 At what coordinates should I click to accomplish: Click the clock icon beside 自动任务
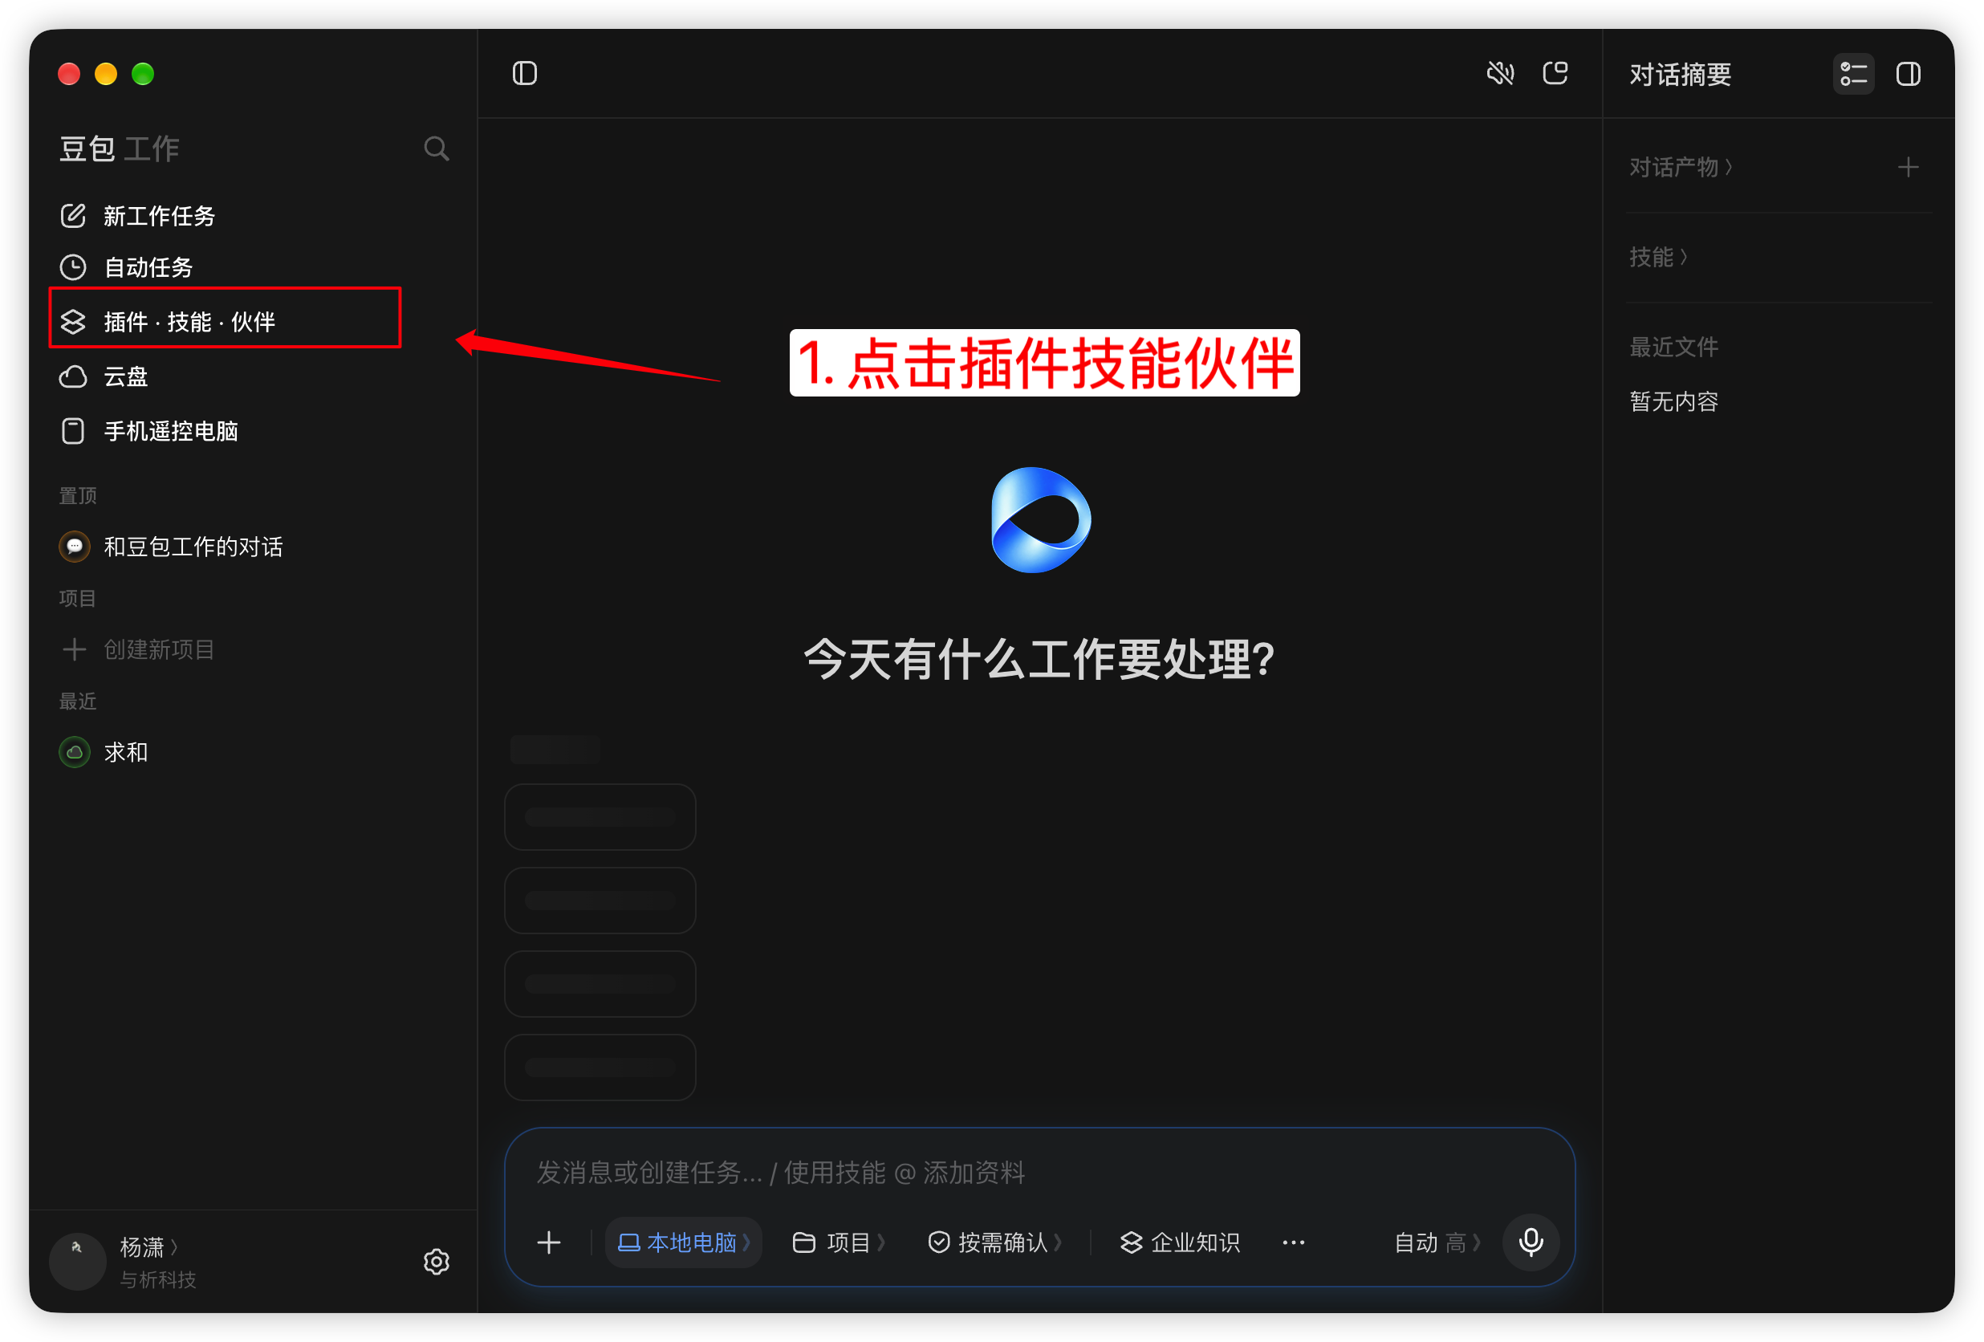pos(73,267)
